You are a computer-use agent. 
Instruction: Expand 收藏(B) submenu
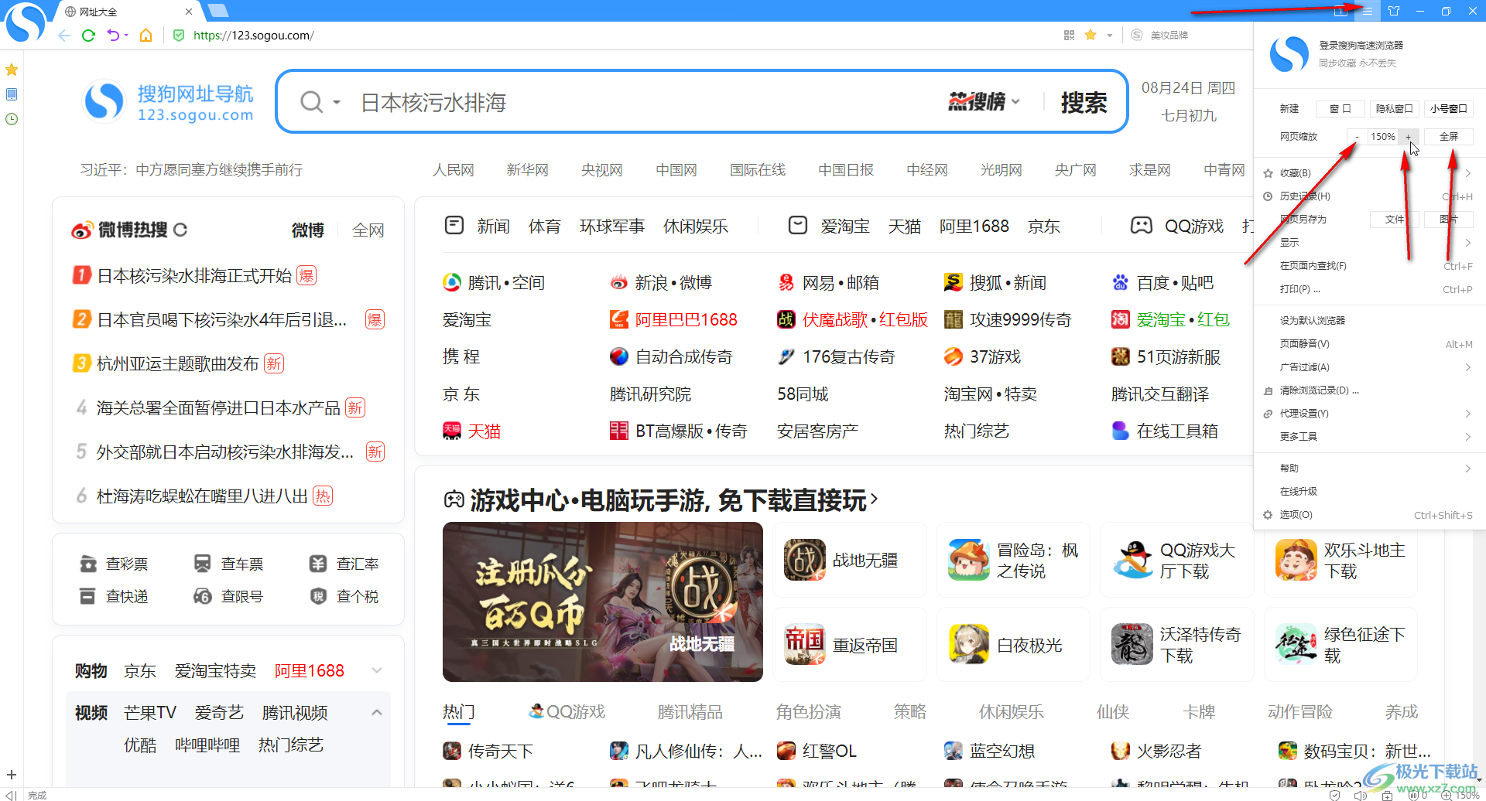coord(1467,173)
